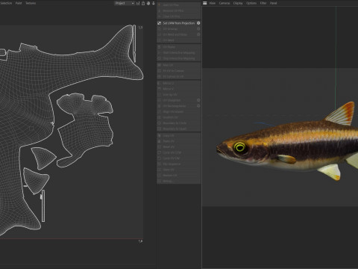Screen dimensions: 358x269
Task: Open the UV Unwrap options gear
Action: click(198, 29)
